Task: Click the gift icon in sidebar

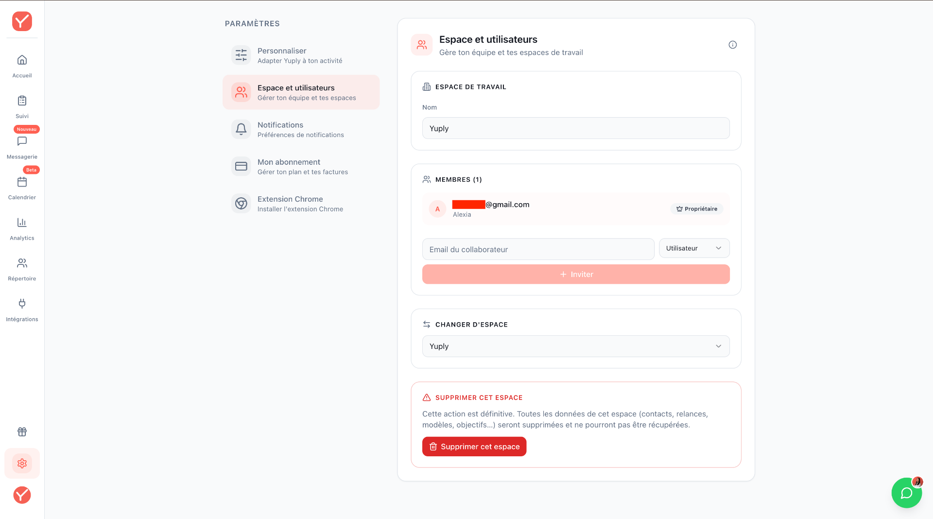Action: 22,432
